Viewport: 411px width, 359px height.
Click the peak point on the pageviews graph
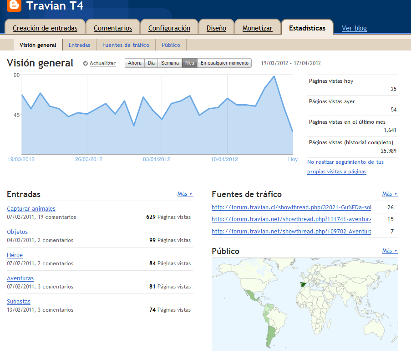tap(274, 76)
